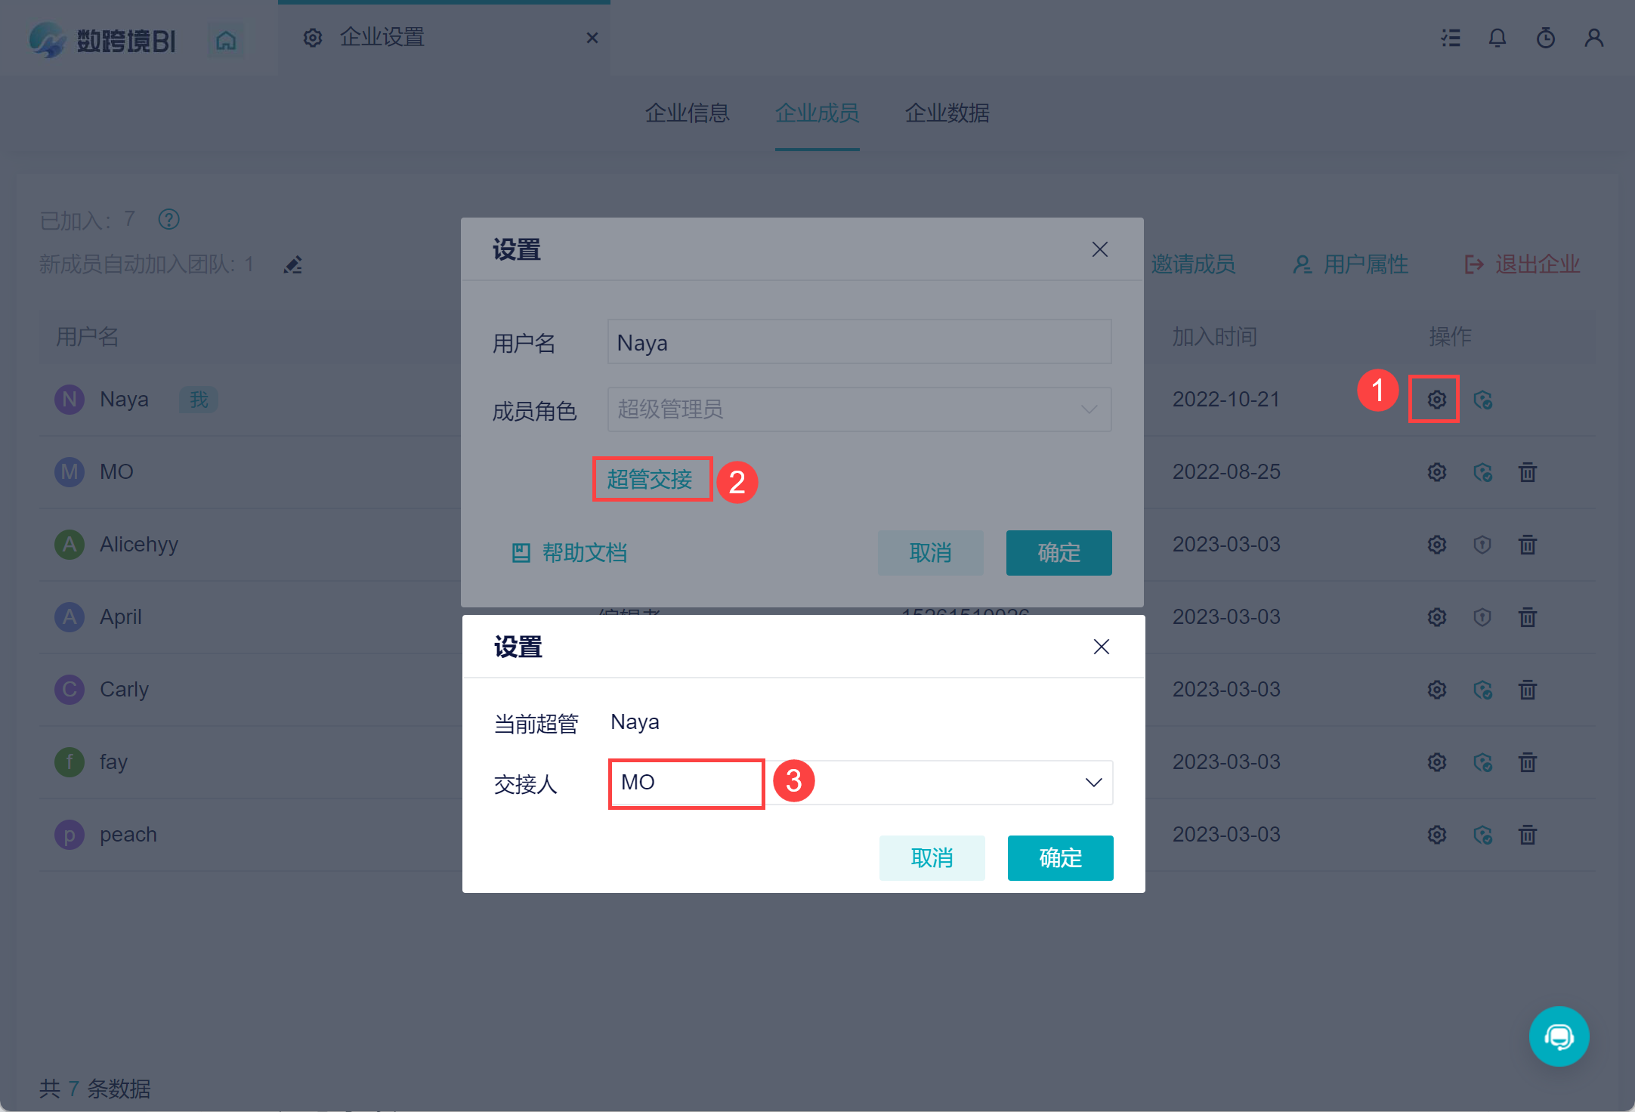Open the notification bell
Screen dimensions: 1635x1112
click(1497, 38)
